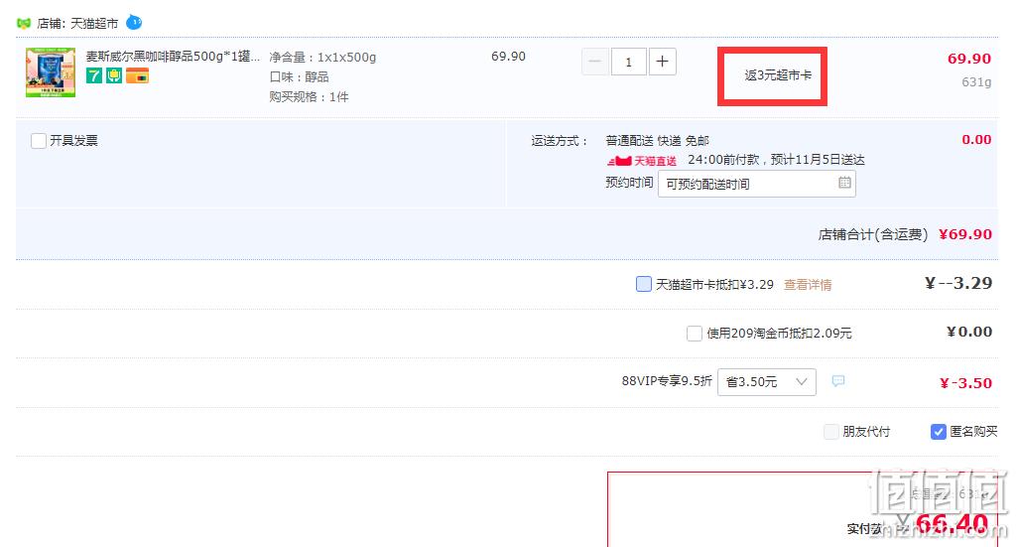1017x547 pixels.
Task: Focus the quantity input field
Action: click(628, 62)
